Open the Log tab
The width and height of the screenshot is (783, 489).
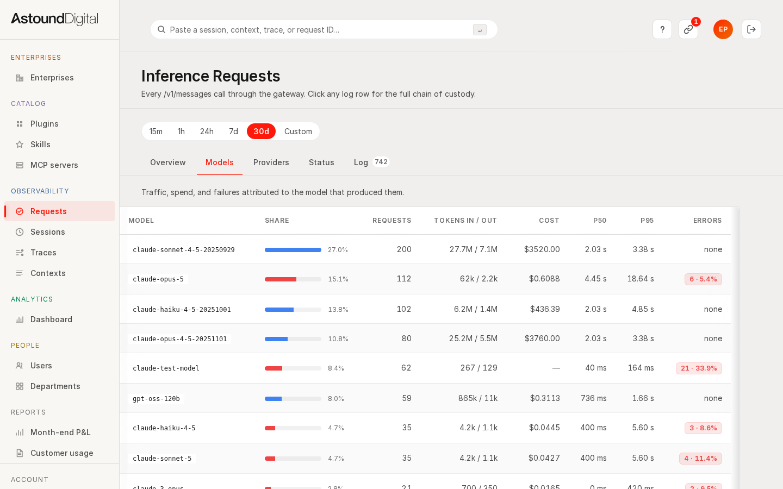(x=372, y=162)
